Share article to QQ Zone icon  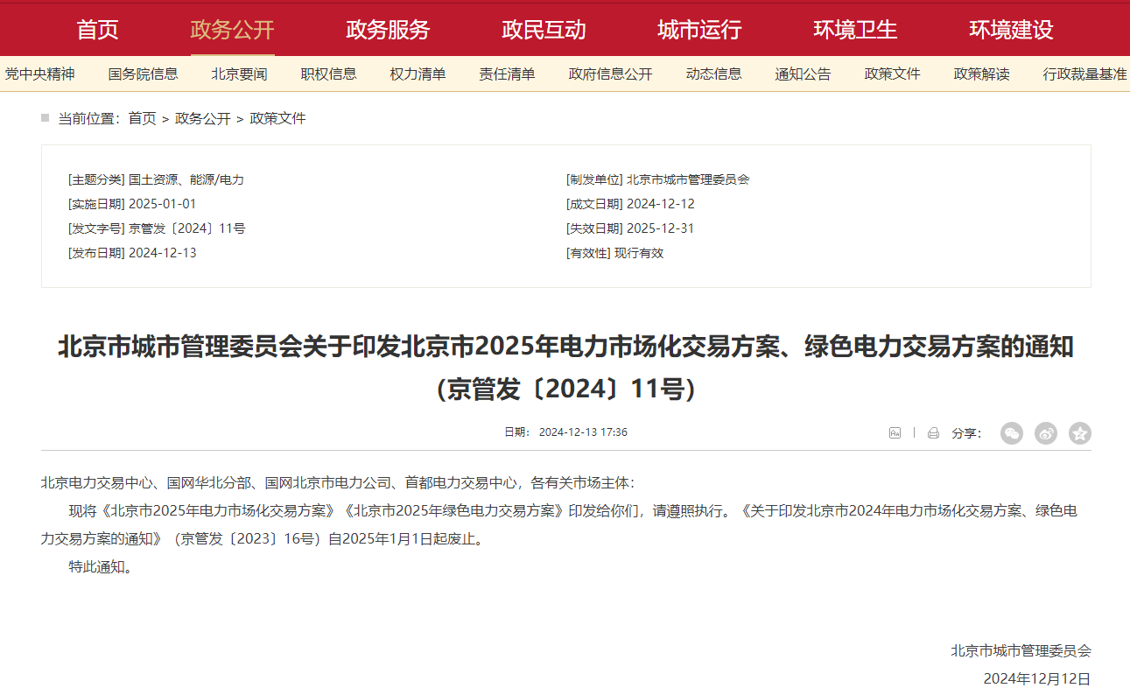tap(1079, 432)
